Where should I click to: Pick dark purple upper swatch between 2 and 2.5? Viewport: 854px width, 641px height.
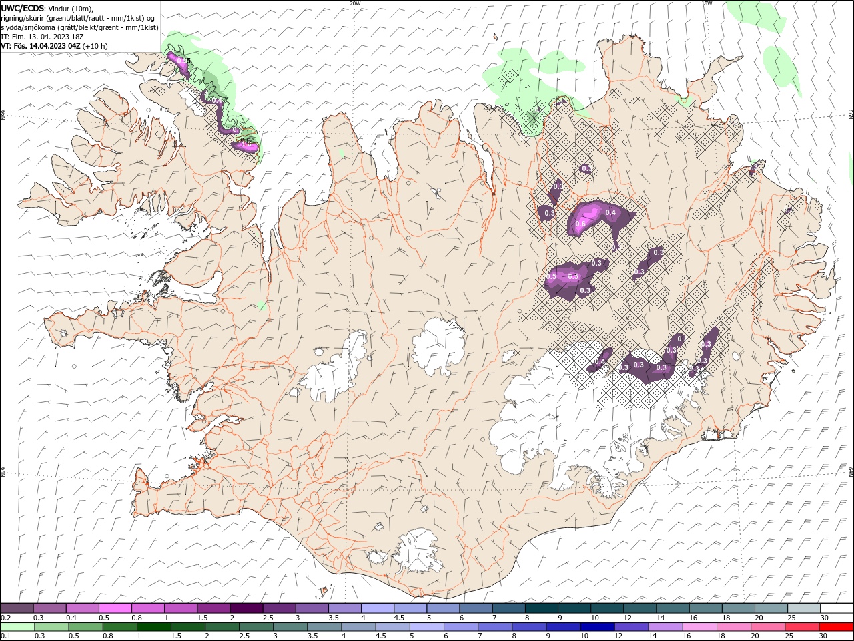point(246,608)
